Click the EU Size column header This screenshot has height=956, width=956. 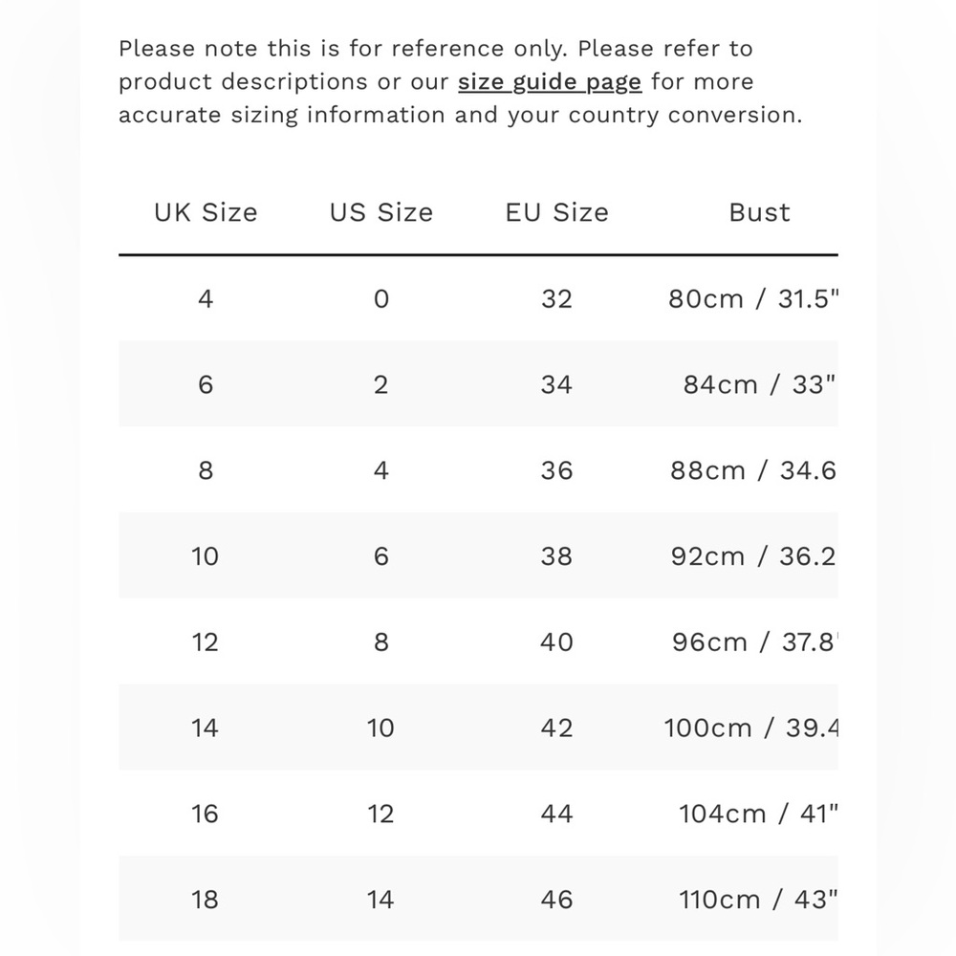pos(556,212)
